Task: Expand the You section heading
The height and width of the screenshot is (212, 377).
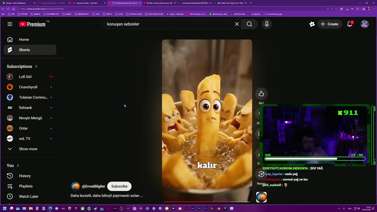Action: (x=13, y=165)
